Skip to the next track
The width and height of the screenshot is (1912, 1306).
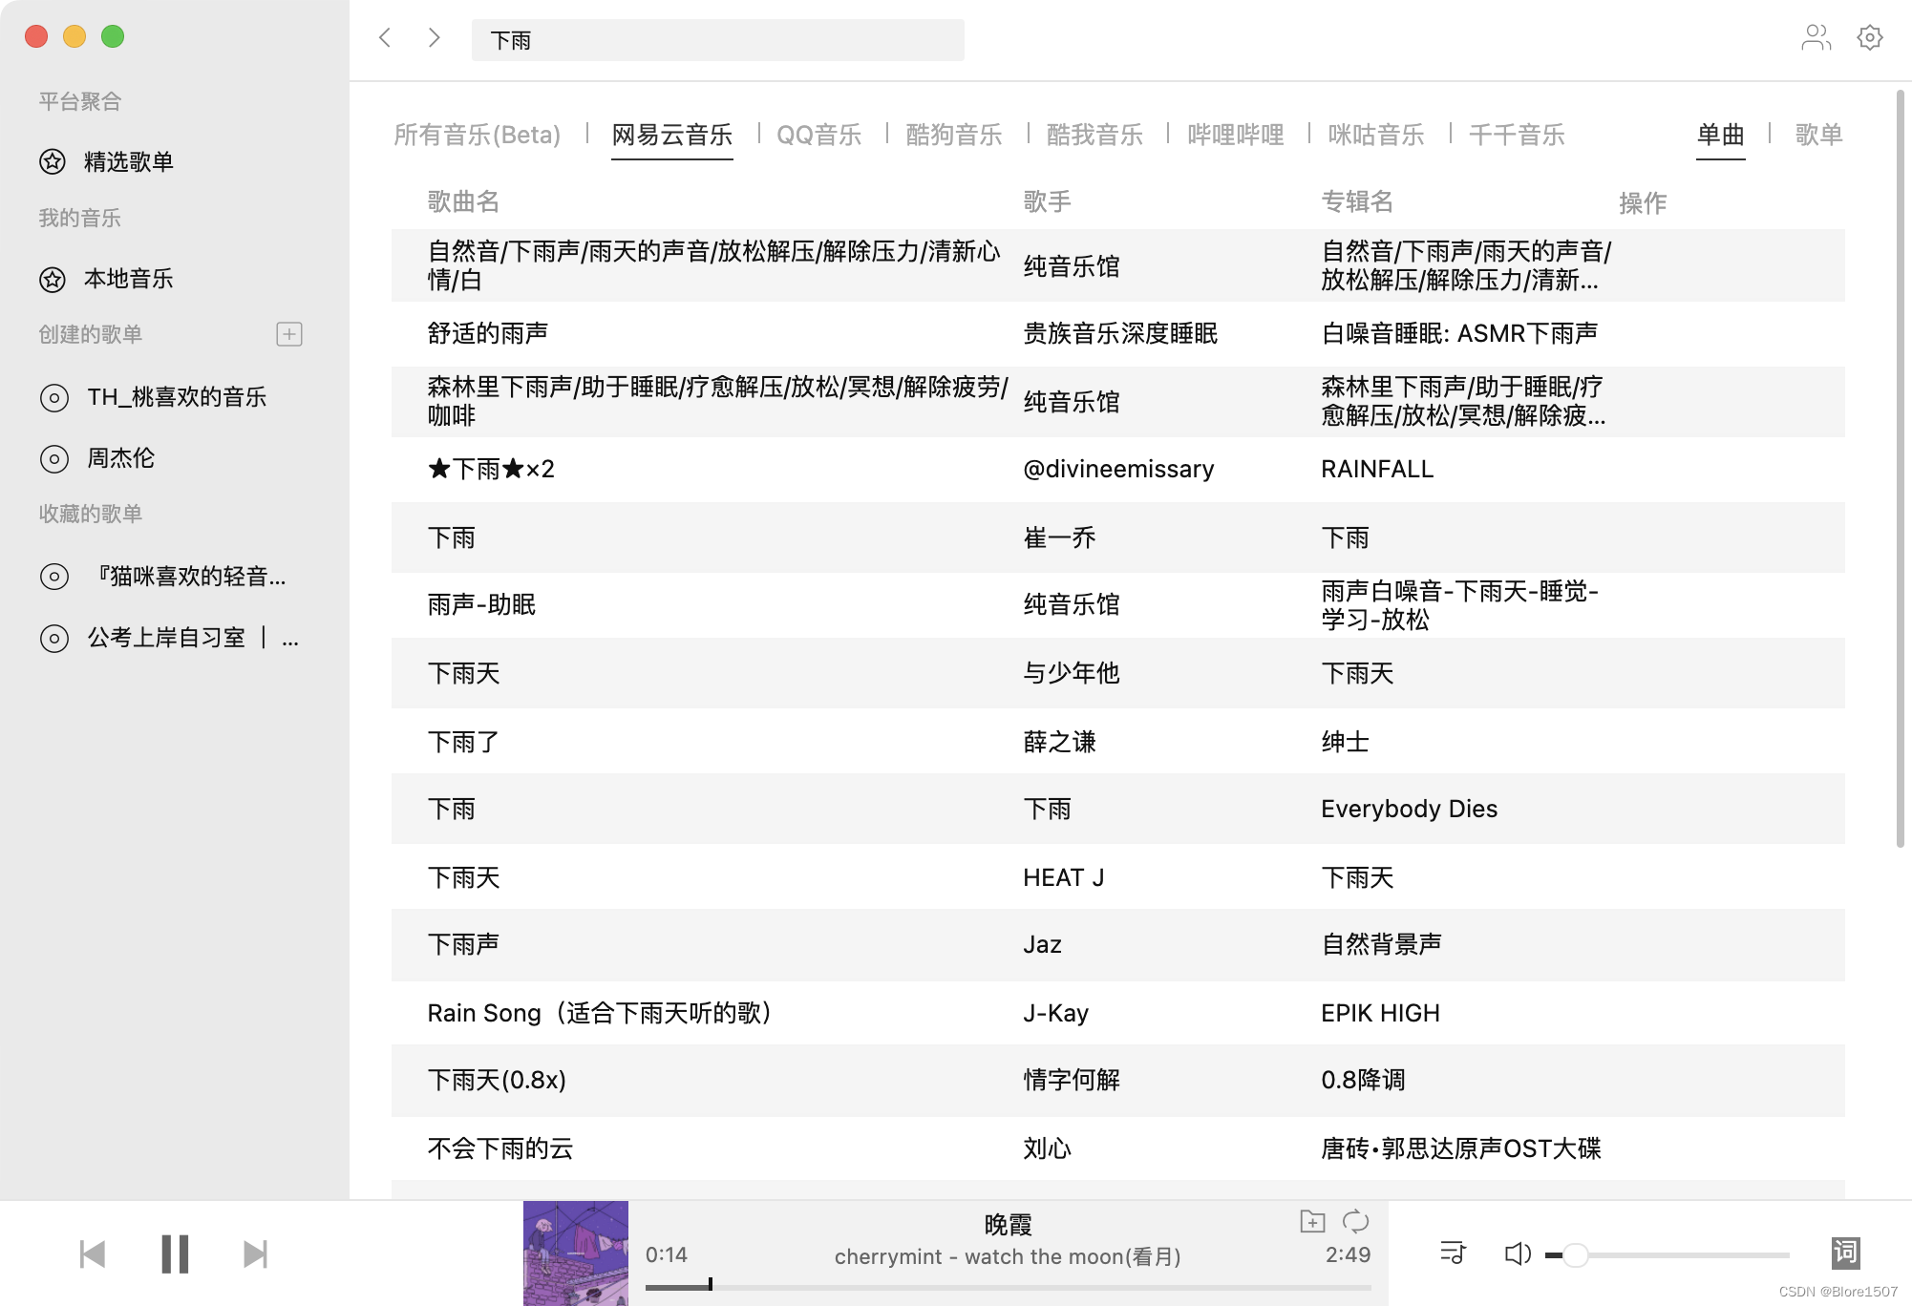(x=255, y=1253)
